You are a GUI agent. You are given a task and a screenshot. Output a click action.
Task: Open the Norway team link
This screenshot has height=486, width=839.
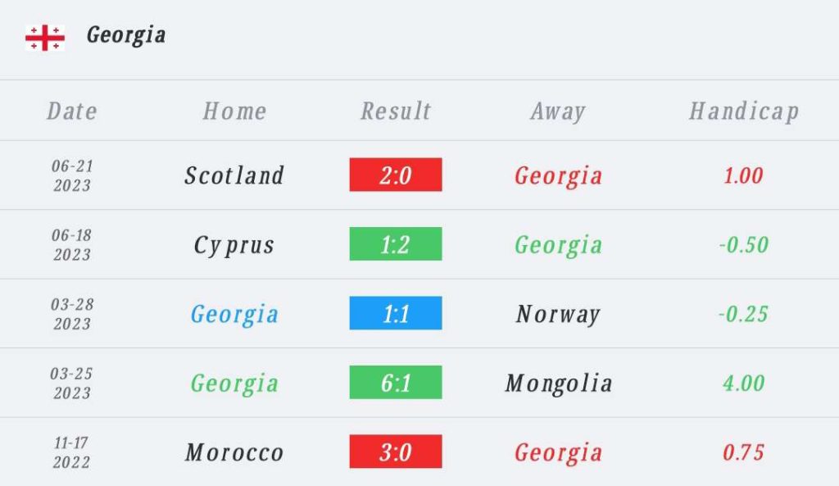[x=558, y=314]
